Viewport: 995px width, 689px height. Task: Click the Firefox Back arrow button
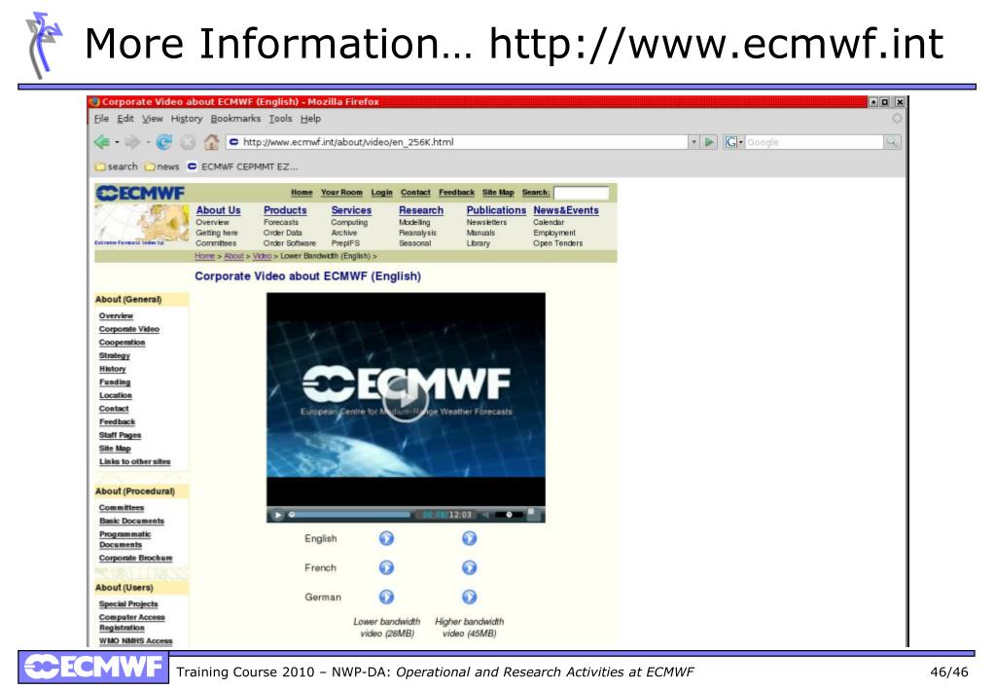point(101,142)
